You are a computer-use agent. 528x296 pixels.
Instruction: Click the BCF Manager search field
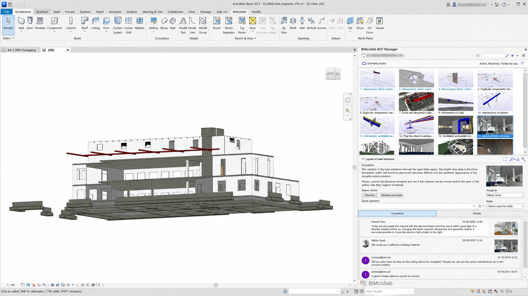pyautogui.click(x=493, y=55)
